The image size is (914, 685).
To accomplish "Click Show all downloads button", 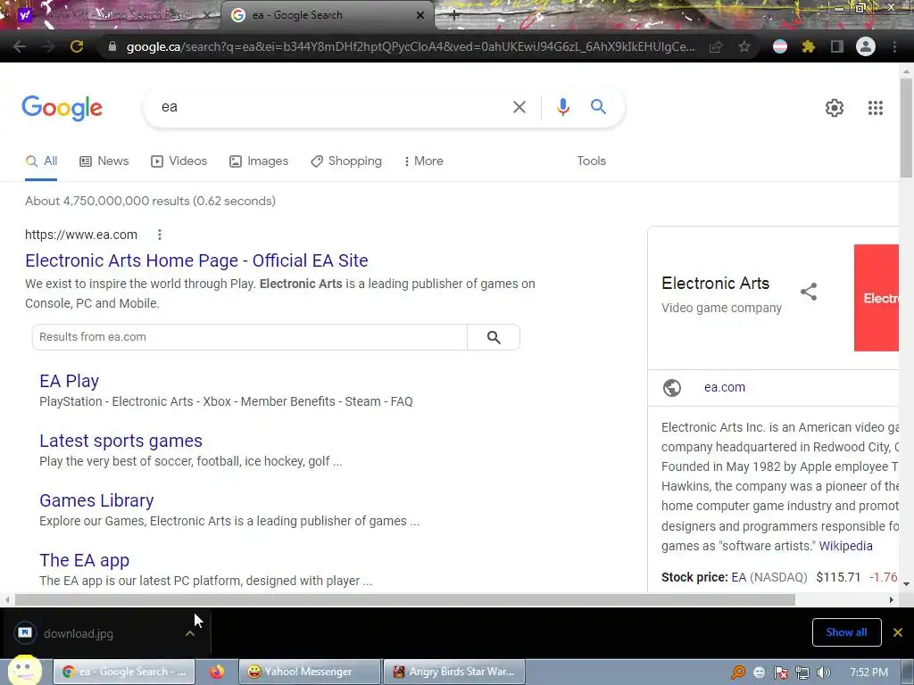I will [x=846, y=632].
